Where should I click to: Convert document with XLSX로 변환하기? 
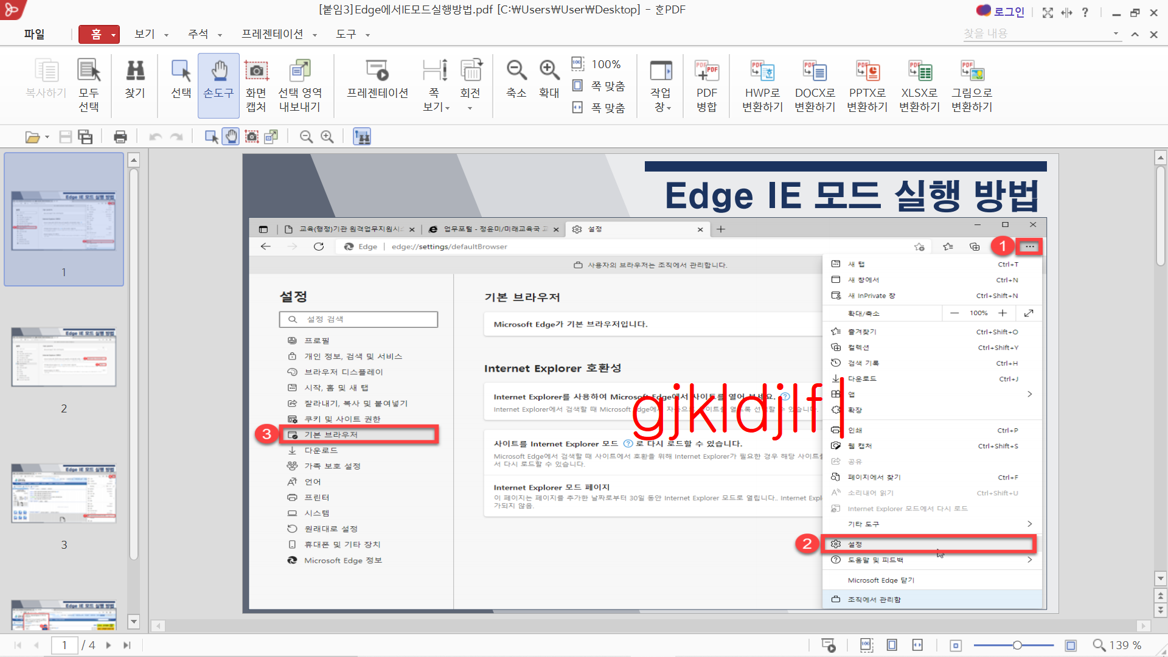point(920,86)
